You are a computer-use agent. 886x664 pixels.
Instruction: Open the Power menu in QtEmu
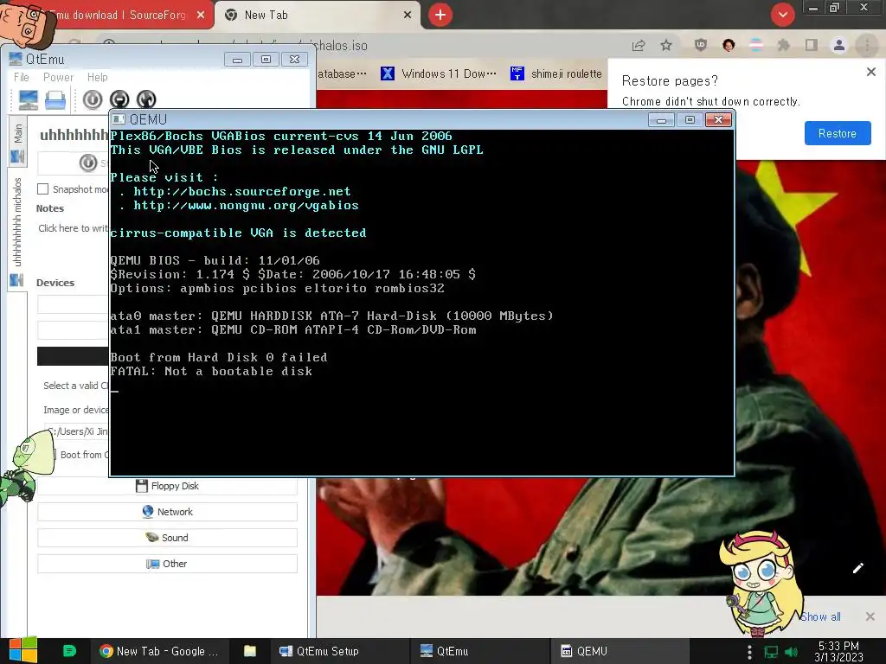[58, 77]
